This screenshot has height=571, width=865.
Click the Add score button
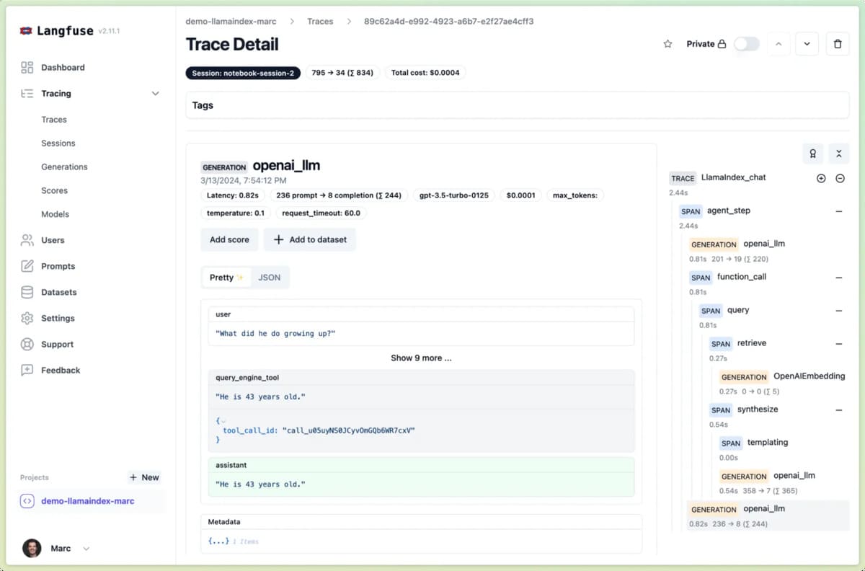(229, 239)
